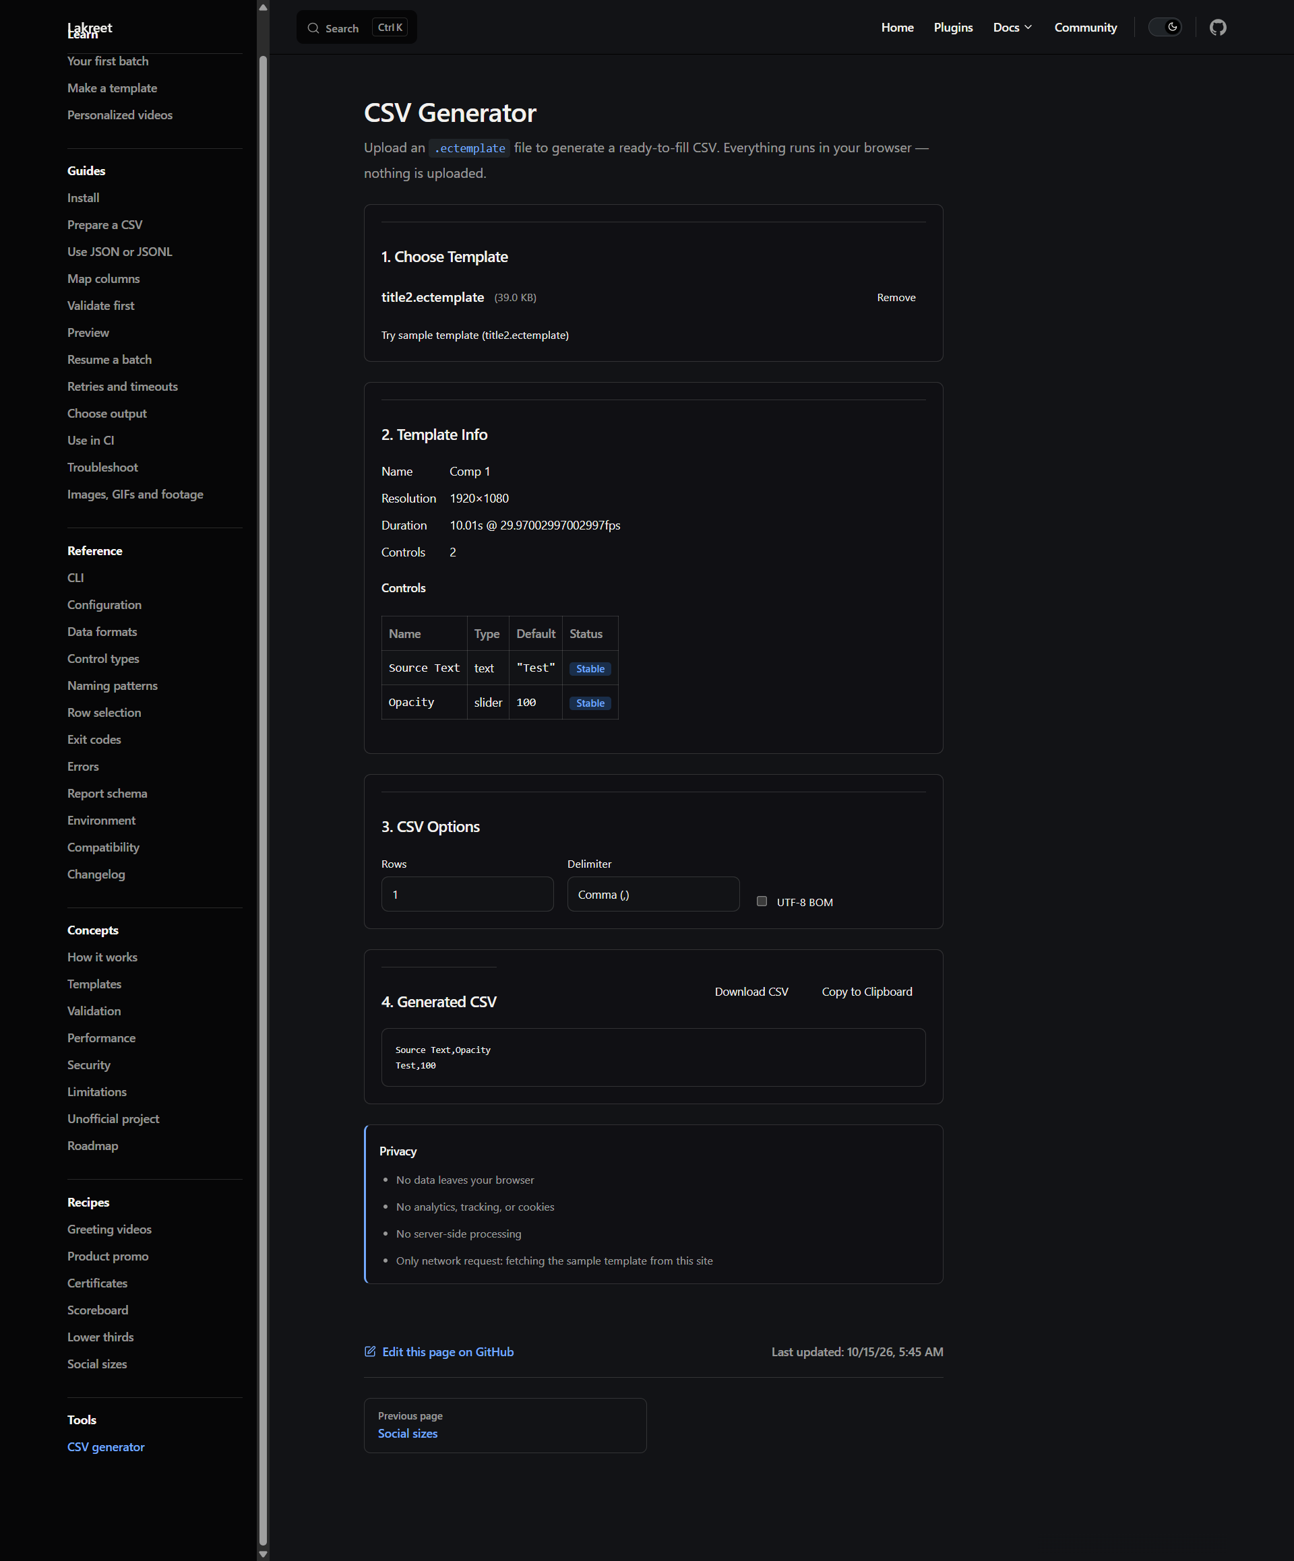Open Plugins in top navigation
Screen dimensions: 1294x1561
(953, 28)
